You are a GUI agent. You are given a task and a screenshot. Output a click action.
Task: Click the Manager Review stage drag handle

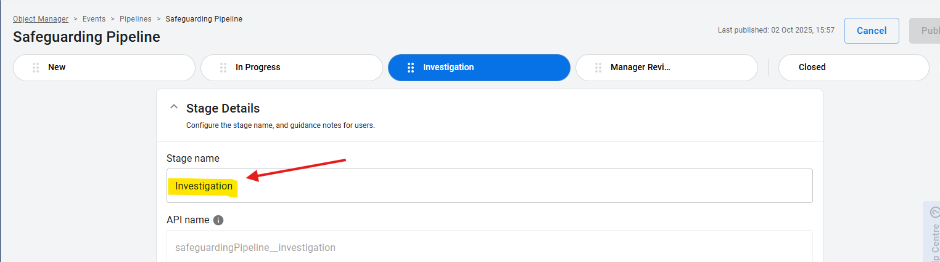click(598, 68)
